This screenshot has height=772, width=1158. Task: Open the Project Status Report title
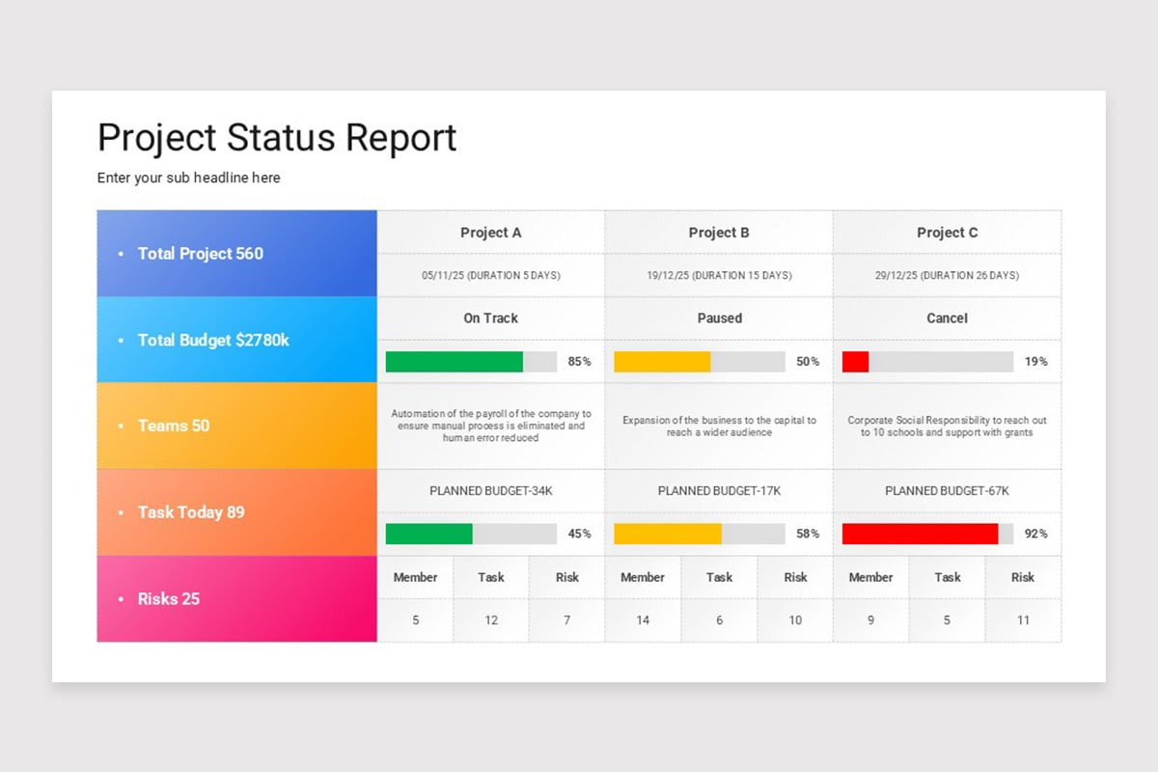click(x=276, y=138)
